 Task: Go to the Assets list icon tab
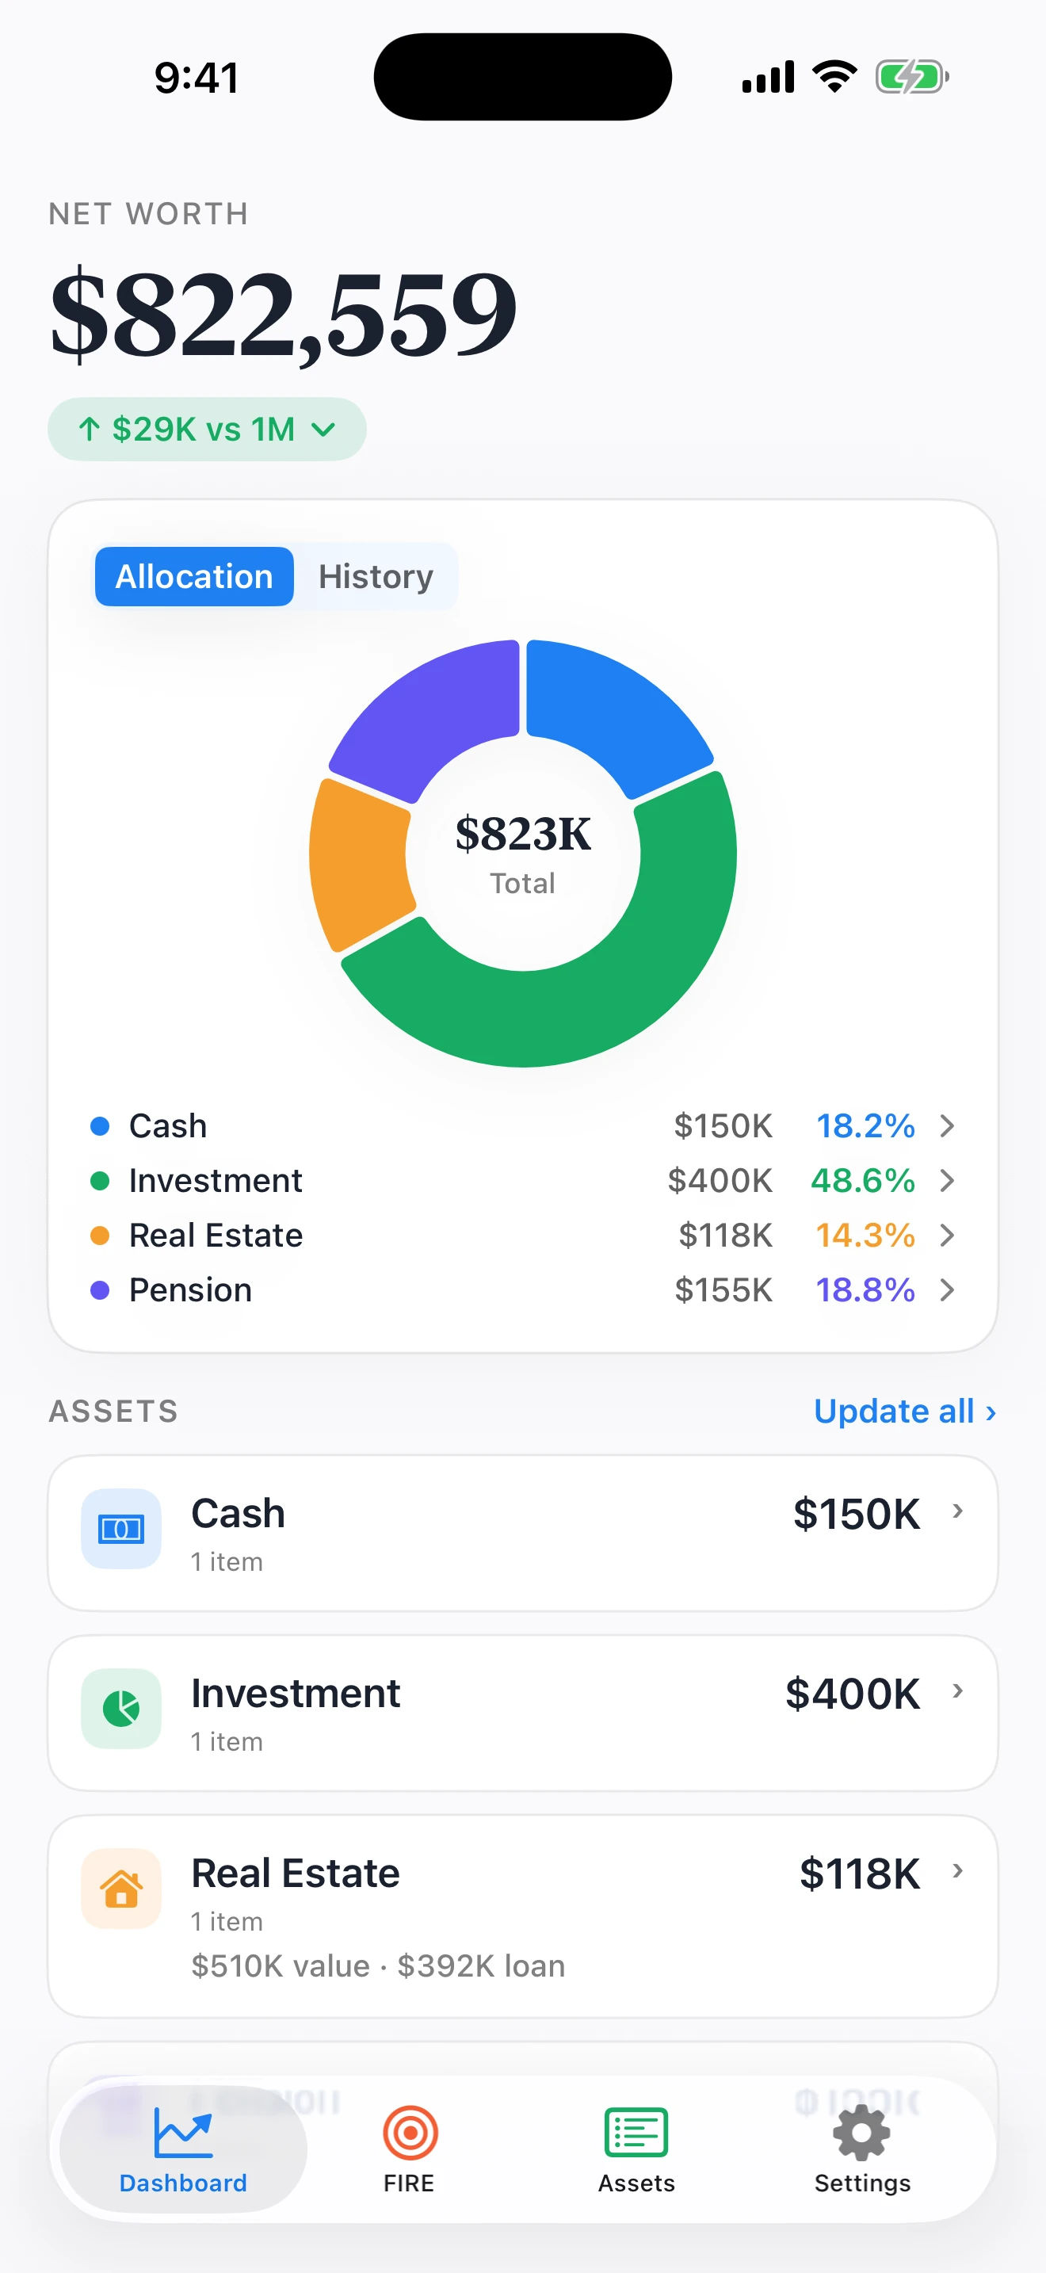point(636,2133)
